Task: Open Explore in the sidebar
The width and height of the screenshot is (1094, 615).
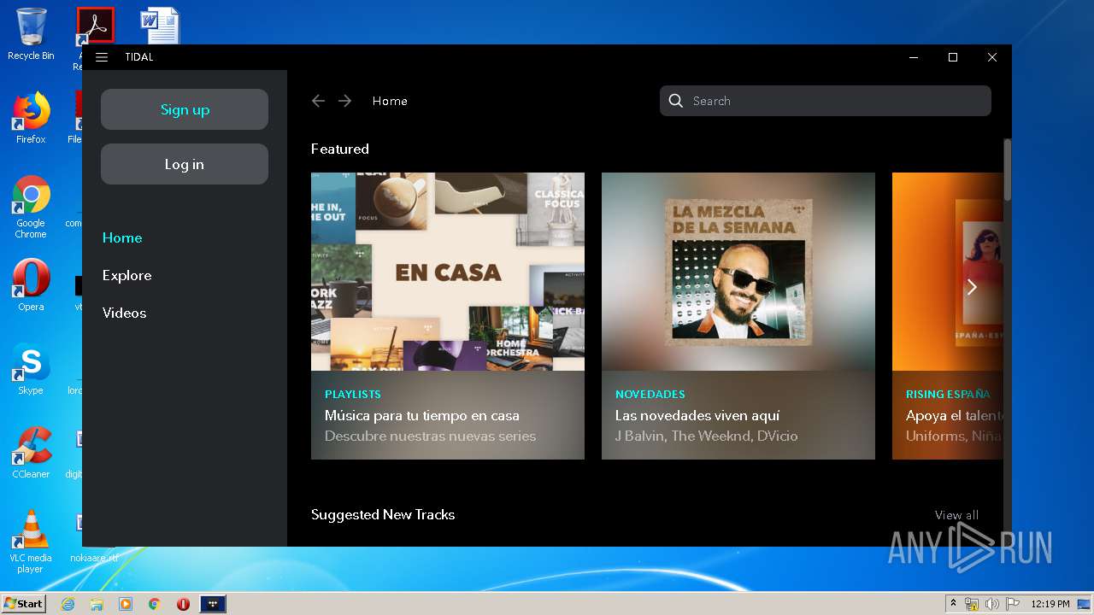Action: [126, 275]
